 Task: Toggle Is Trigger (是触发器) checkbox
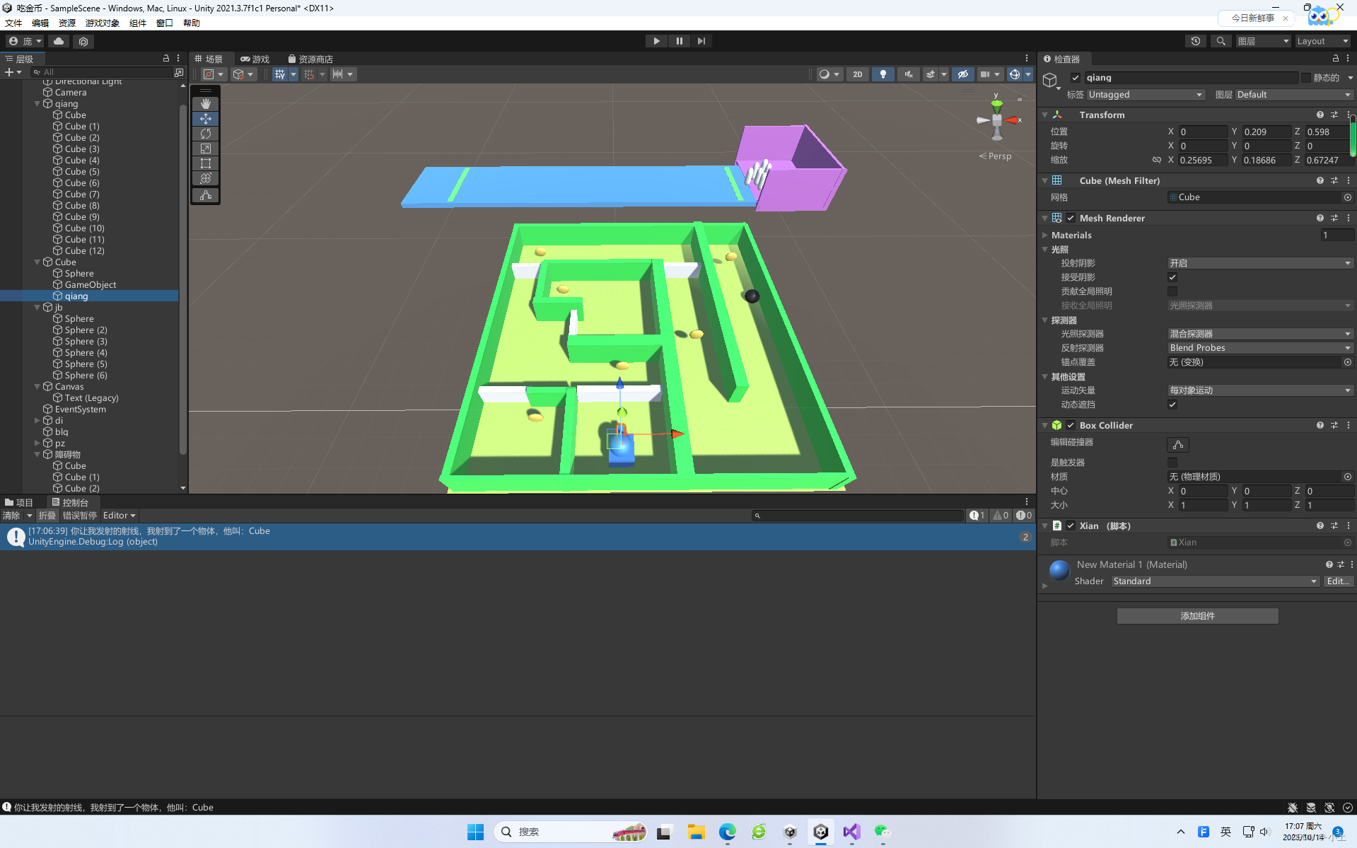[x=1172, y=463]
